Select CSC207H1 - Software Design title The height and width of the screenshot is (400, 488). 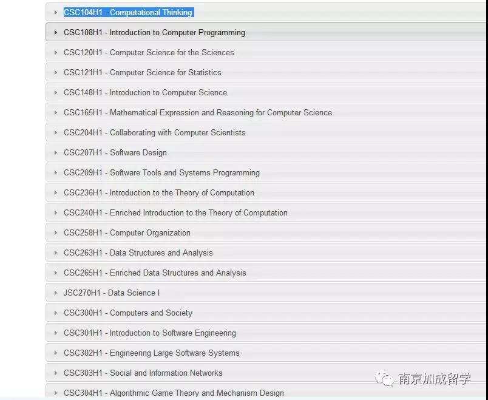115,152
